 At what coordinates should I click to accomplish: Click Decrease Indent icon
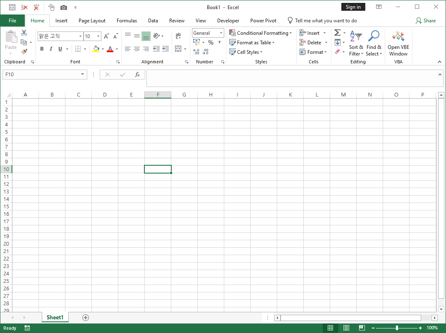(x=156, y=49)
